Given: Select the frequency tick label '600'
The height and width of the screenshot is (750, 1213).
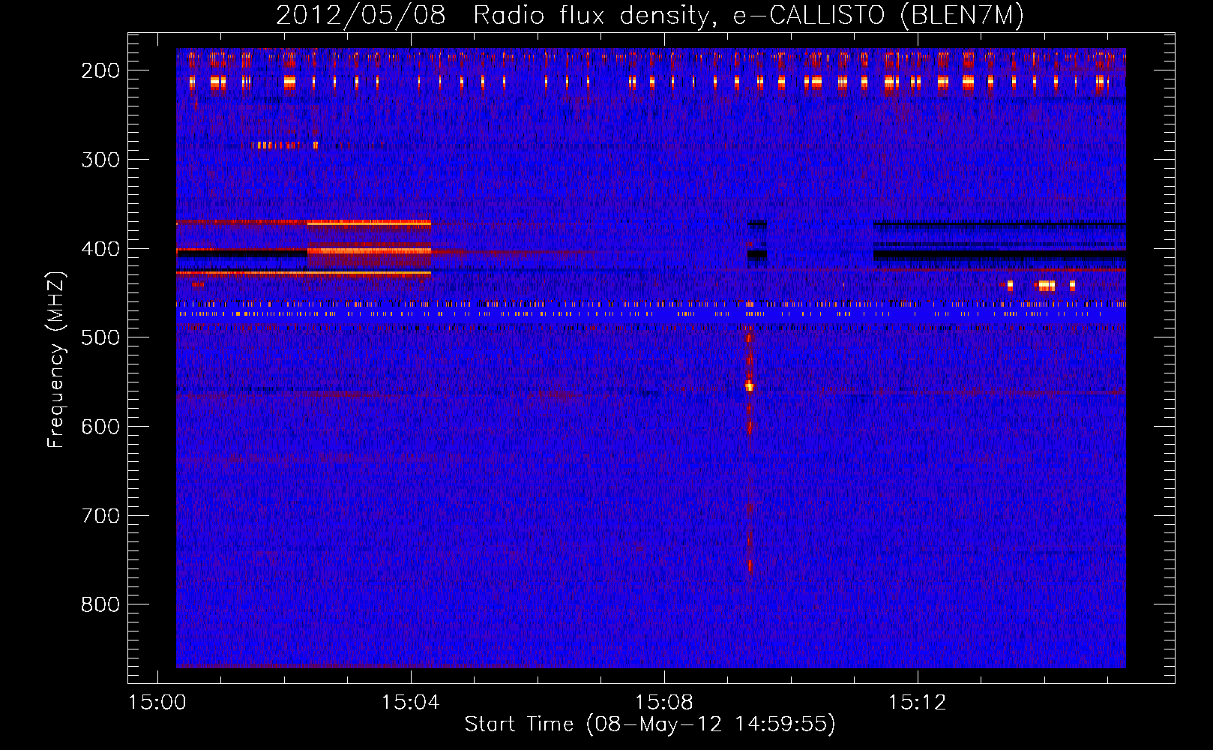Looking at the screenshot, I should coord(100,427).
